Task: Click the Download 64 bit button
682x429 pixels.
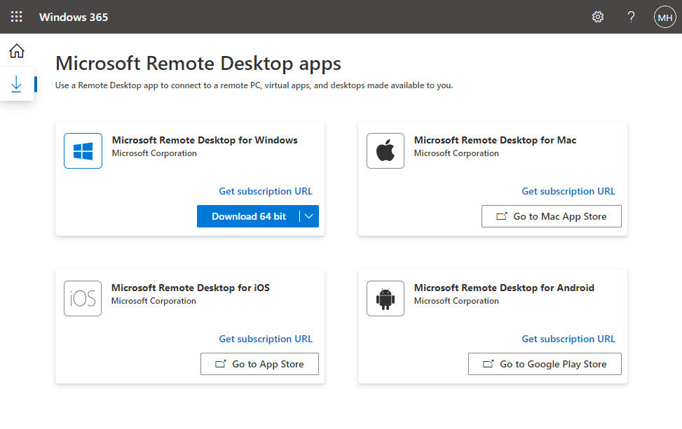Action: click(x=249, y=216)
